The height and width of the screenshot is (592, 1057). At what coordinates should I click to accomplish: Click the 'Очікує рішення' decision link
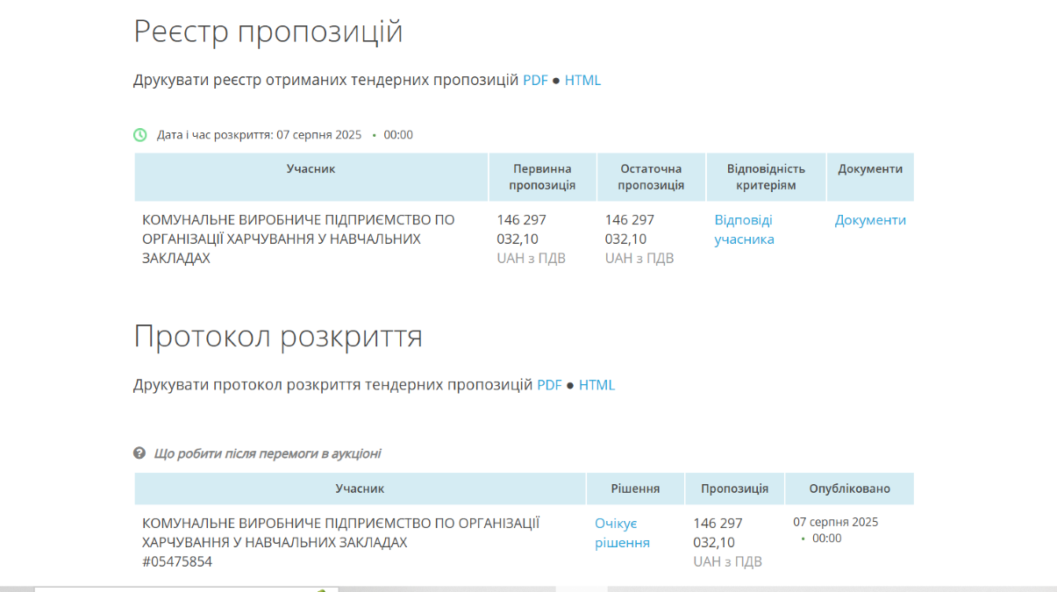pyautogui.click(x=622, y=533)
